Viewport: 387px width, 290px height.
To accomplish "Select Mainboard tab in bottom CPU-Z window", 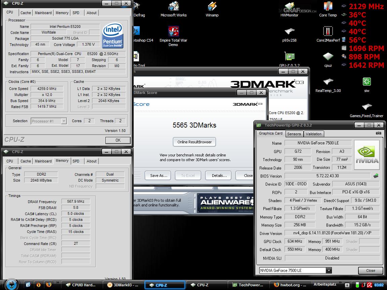I will pos(43,161).
